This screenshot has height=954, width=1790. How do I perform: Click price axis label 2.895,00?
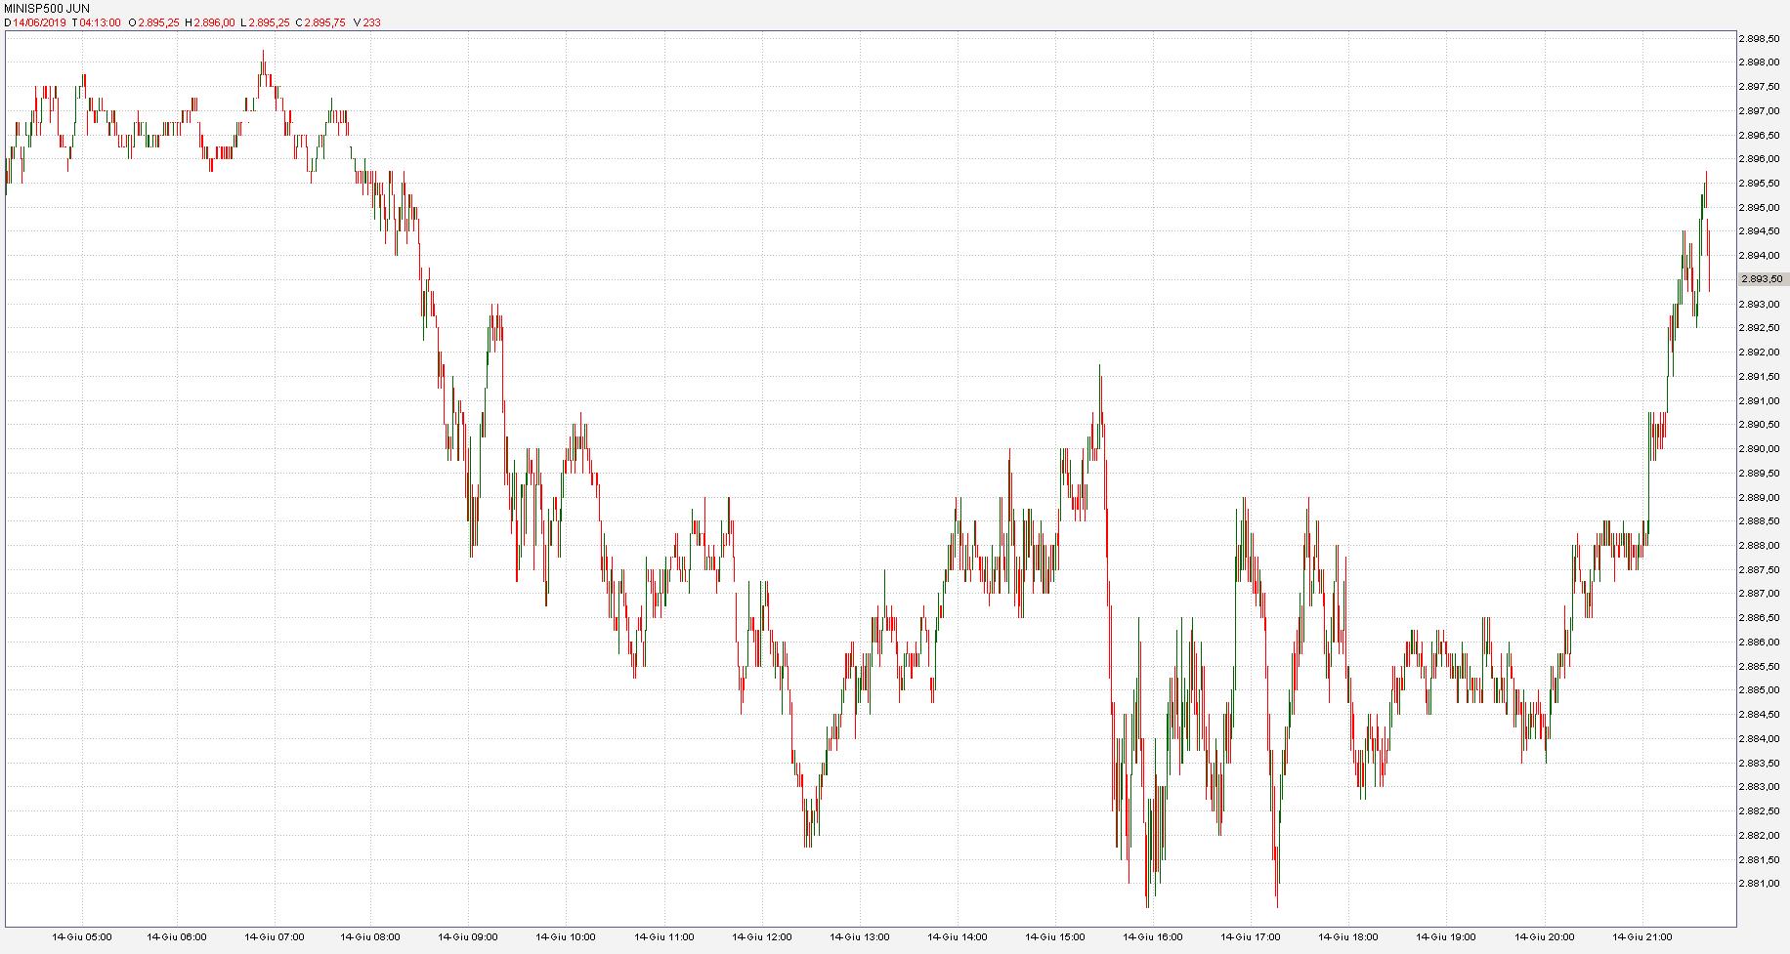[x=1760, y=207]
